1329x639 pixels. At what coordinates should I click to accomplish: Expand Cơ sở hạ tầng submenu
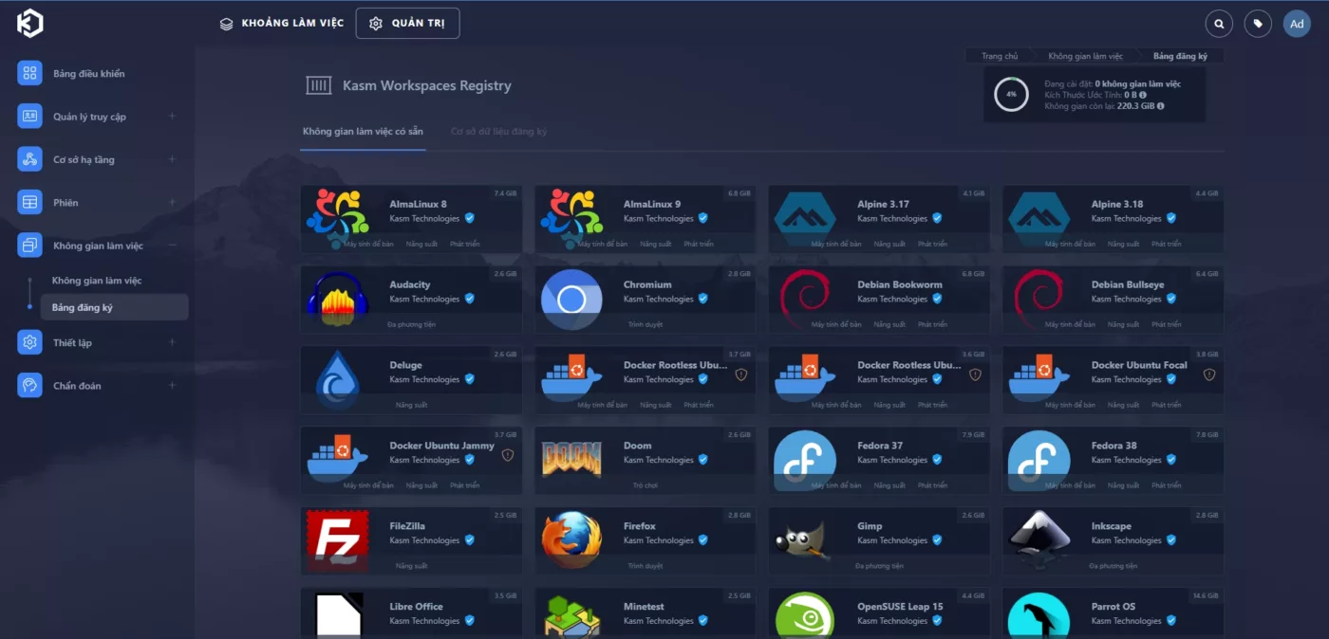172,159
